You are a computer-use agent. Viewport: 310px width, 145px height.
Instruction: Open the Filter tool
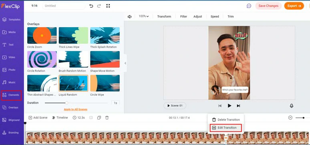(184, 16)
